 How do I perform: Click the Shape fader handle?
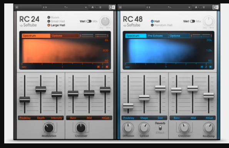click(x=144, y=97)
